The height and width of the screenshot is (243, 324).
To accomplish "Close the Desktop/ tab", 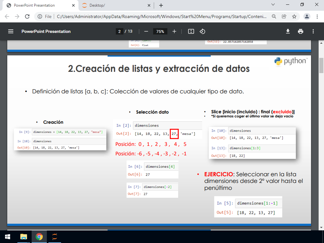I will coord(149,5).
